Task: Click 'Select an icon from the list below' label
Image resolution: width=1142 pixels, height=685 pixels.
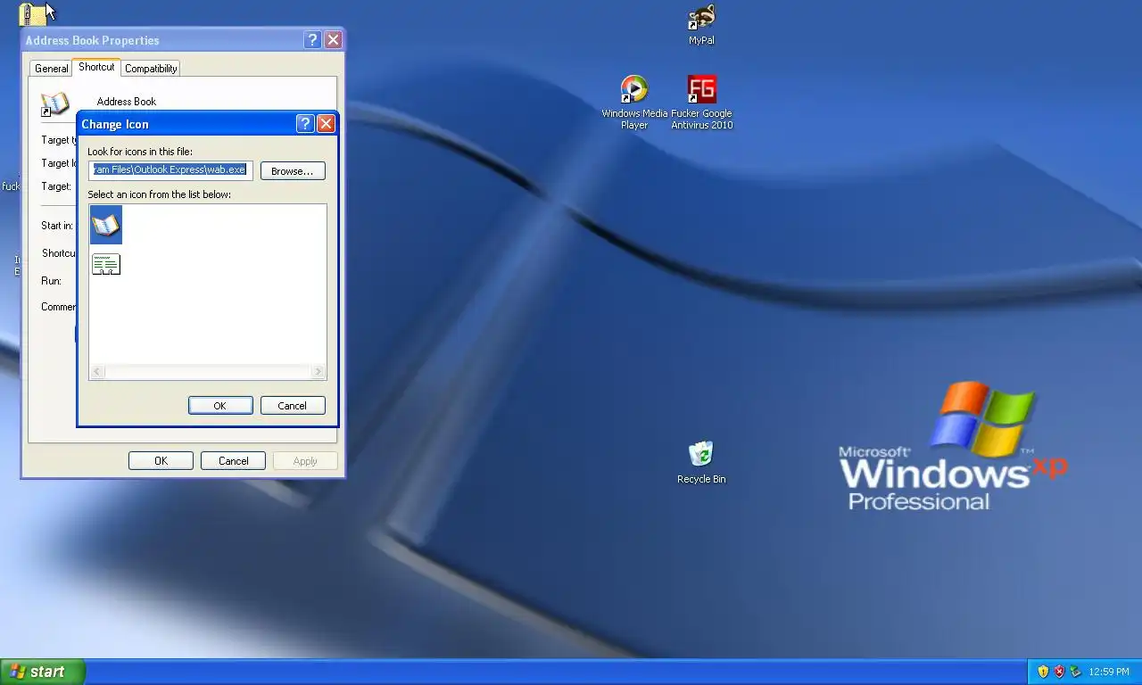Action: pyautogui.click(x=159, y=194)
